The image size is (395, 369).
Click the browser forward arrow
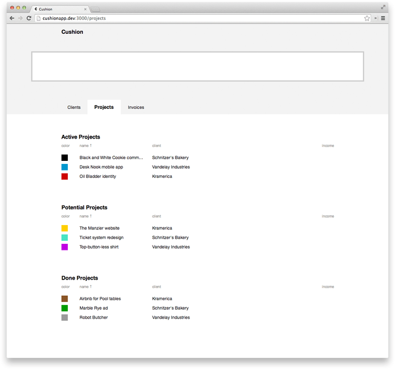point(21,18)
